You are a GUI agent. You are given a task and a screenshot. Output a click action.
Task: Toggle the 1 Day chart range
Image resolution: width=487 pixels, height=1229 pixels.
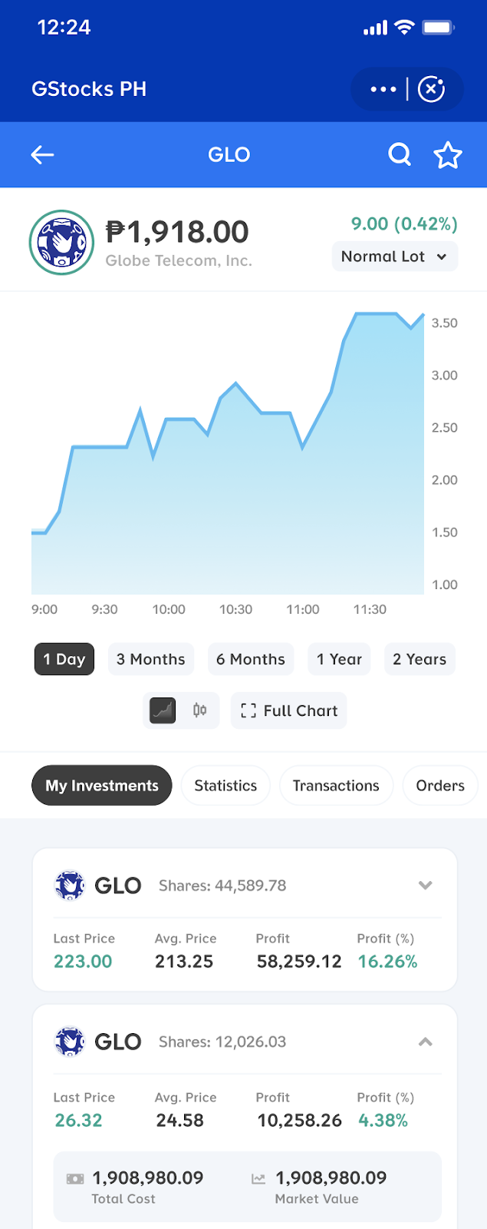click(64, 659)
